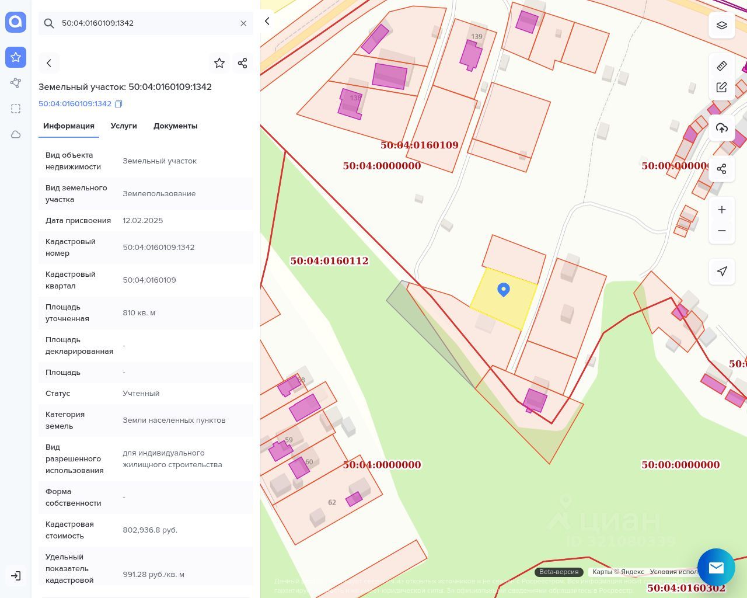This screenshot has height=598, width=747.
Task: Zoom in the map with plus button
Action: 722,210
